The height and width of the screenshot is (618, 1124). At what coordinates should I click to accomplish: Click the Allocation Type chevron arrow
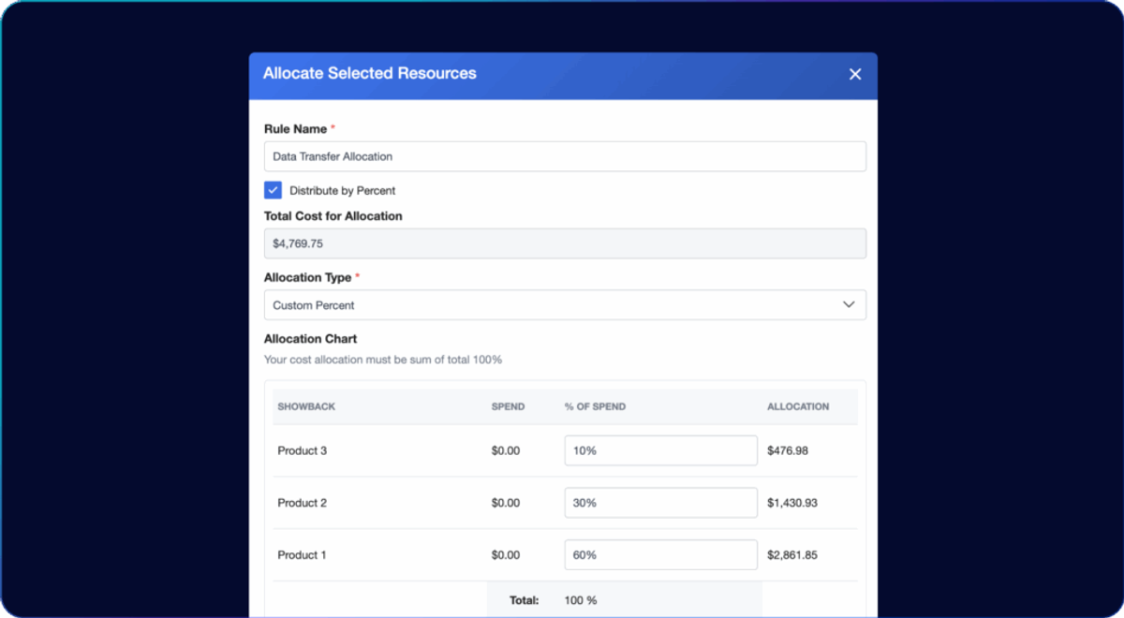coord(849,305)
